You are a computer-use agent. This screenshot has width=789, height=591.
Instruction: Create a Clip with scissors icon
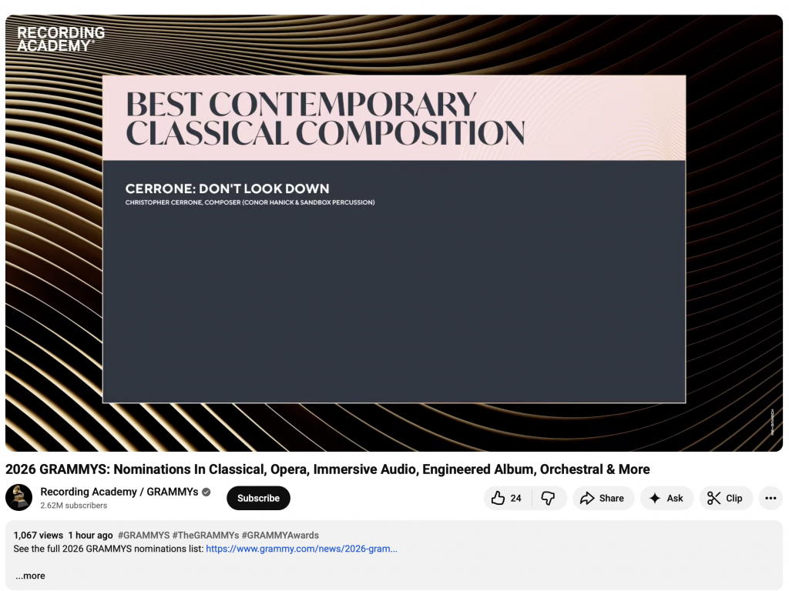click(x=725, y=498)
